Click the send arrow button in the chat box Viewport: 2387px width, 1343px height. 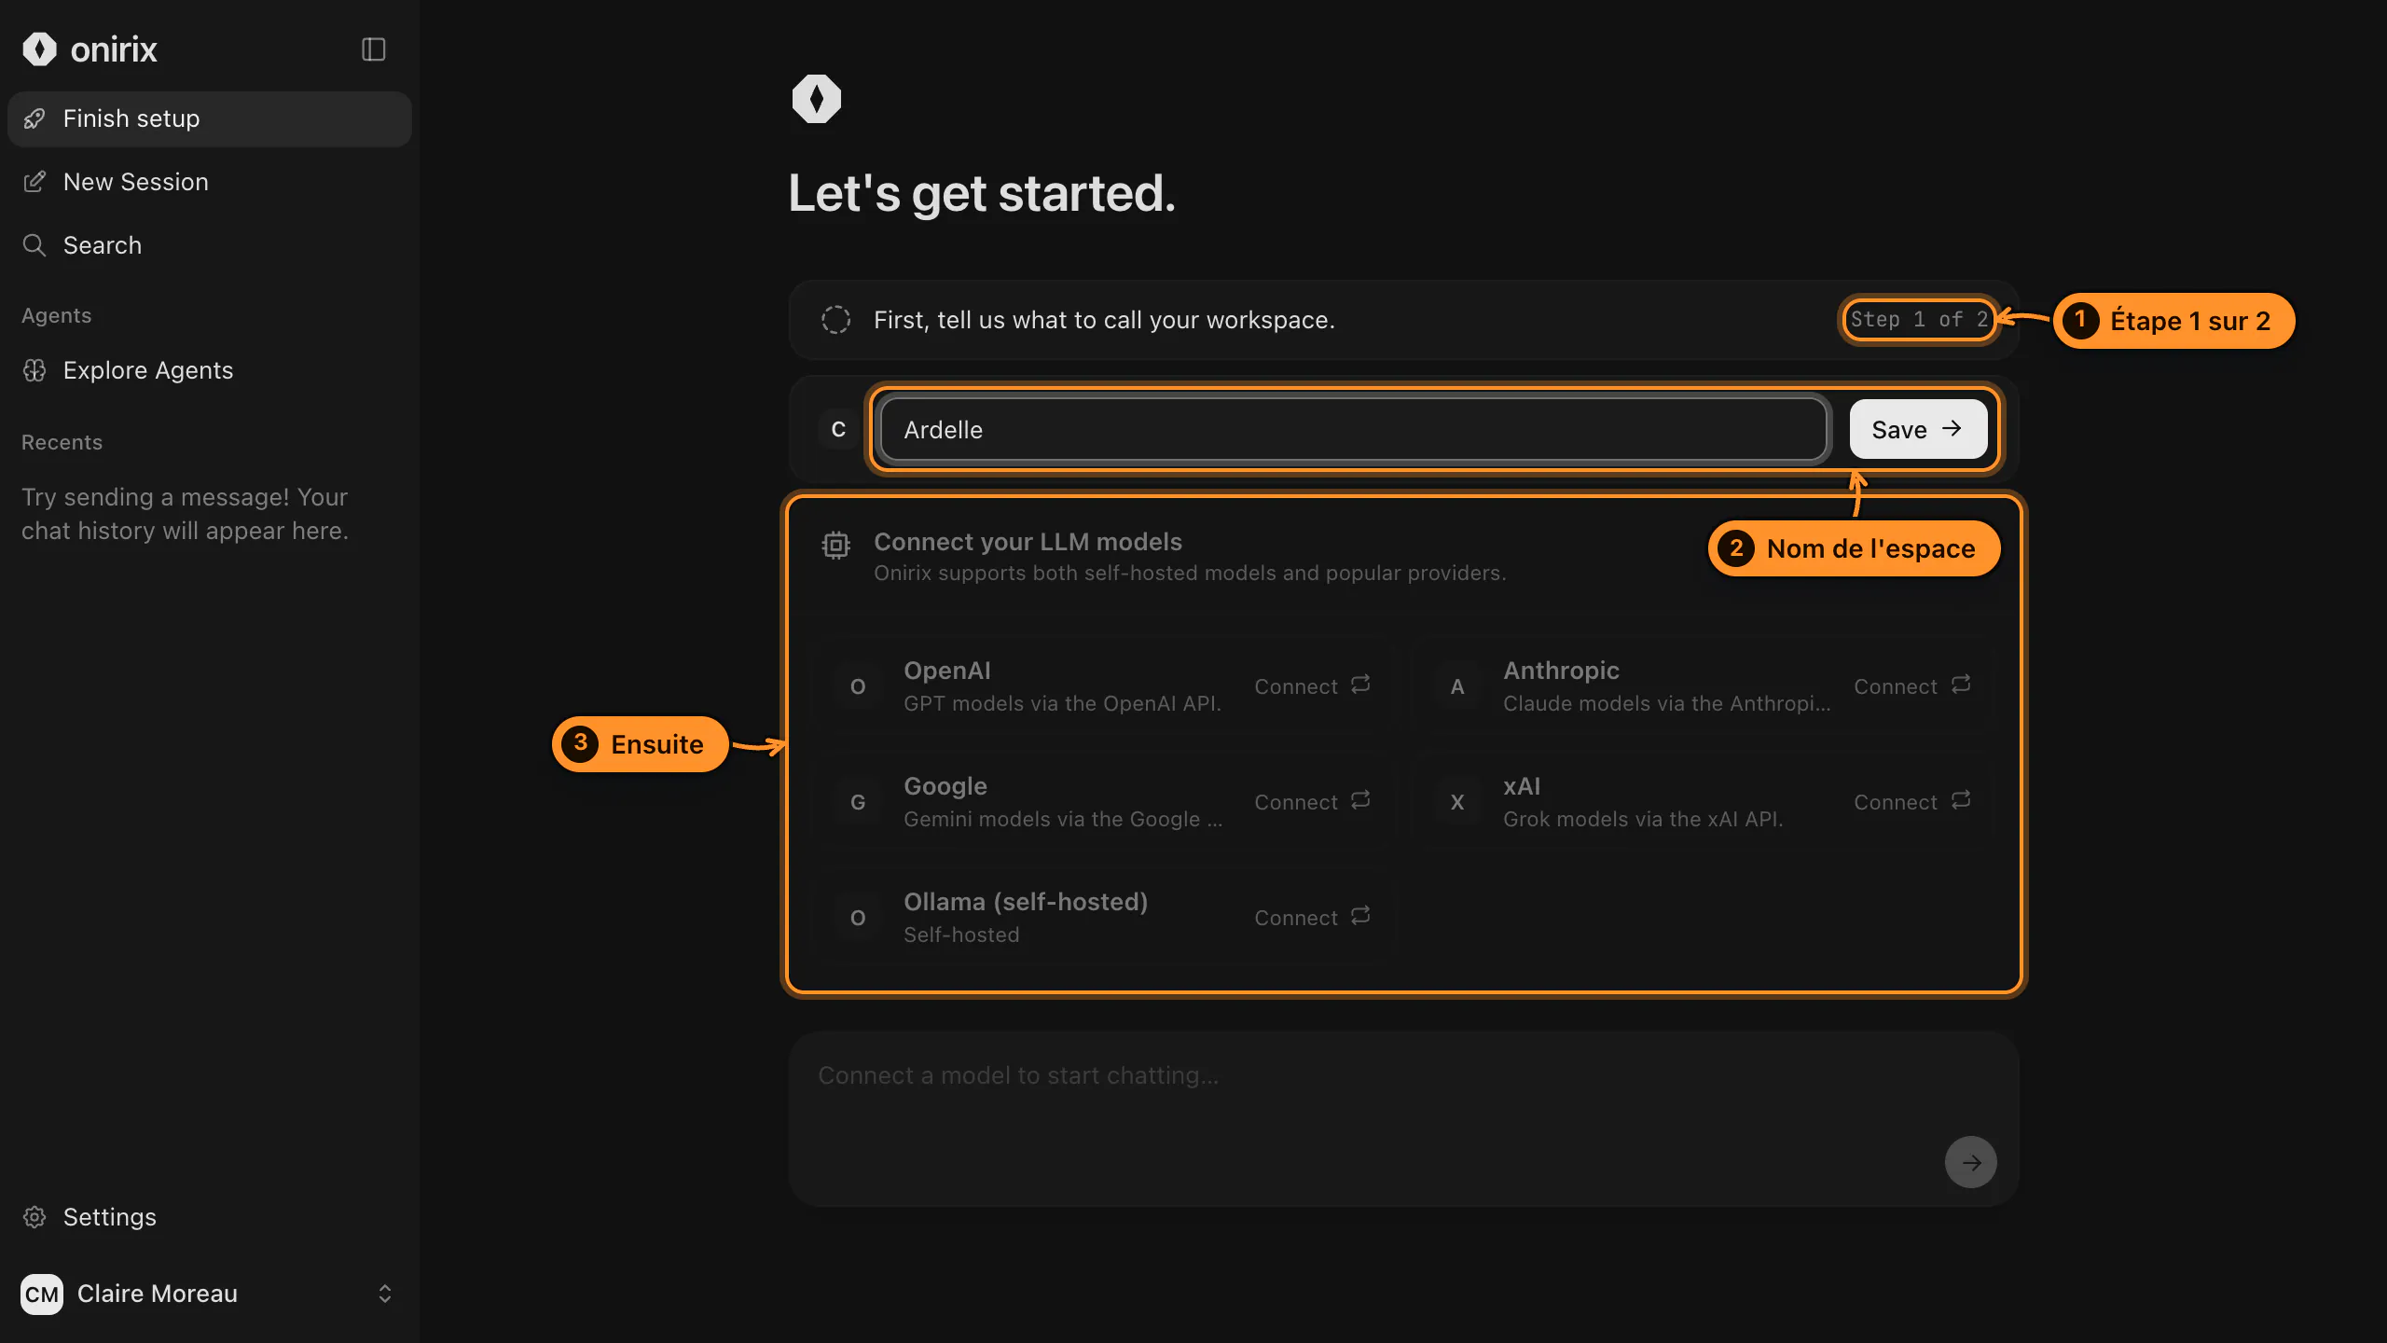coord(1970,1162)
